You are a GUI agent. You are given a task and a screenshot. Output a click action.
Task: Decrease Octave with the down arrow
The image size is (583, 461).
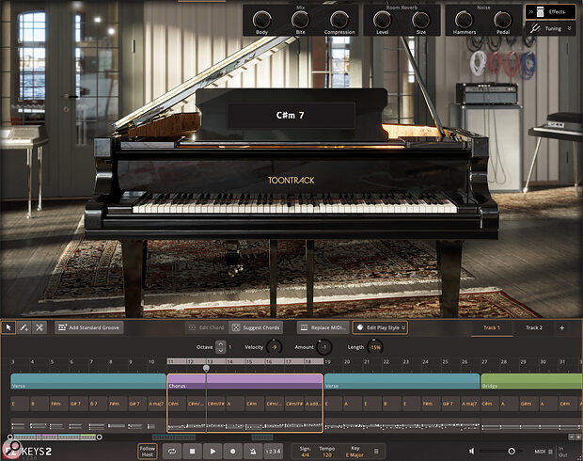(x=220, y=351)
